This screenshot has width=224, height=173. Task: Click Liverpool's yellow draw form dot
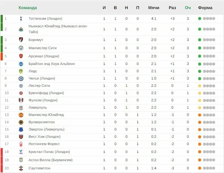(200, 108)
